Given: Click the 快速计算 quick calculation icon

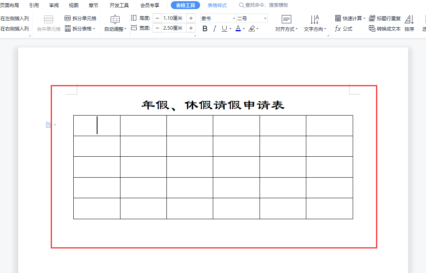Looking at the screenshot, I should click(x=350, y=17).
